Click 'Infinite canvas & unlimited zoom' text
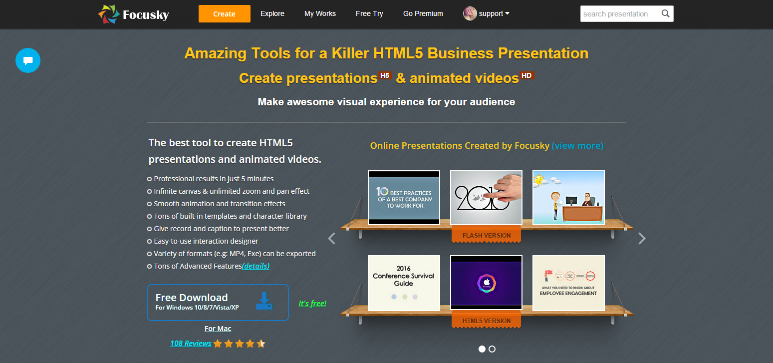The width and height of the screenshot is (773, 363). (232, 191)
